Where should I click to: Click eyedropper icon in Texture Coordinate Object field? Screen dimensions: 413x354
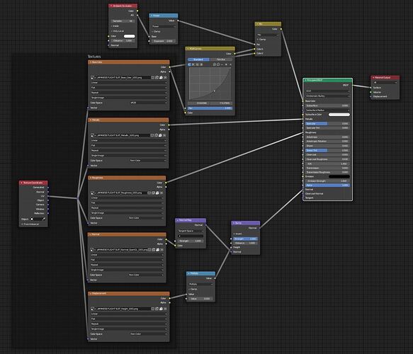(x=44, y=219)
